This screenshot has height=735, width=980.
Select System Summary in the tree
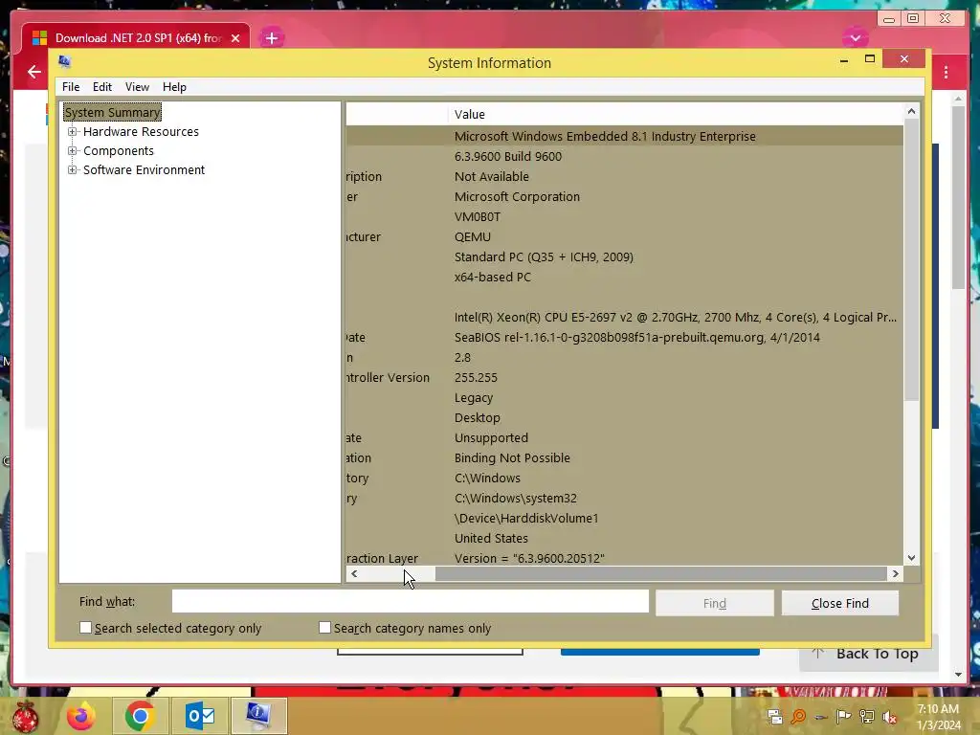(113, 113)
